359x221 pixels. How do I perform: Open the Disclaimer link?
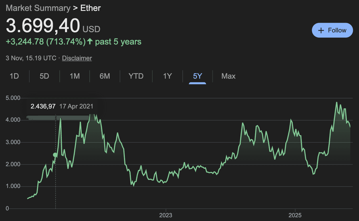[77, 58]
